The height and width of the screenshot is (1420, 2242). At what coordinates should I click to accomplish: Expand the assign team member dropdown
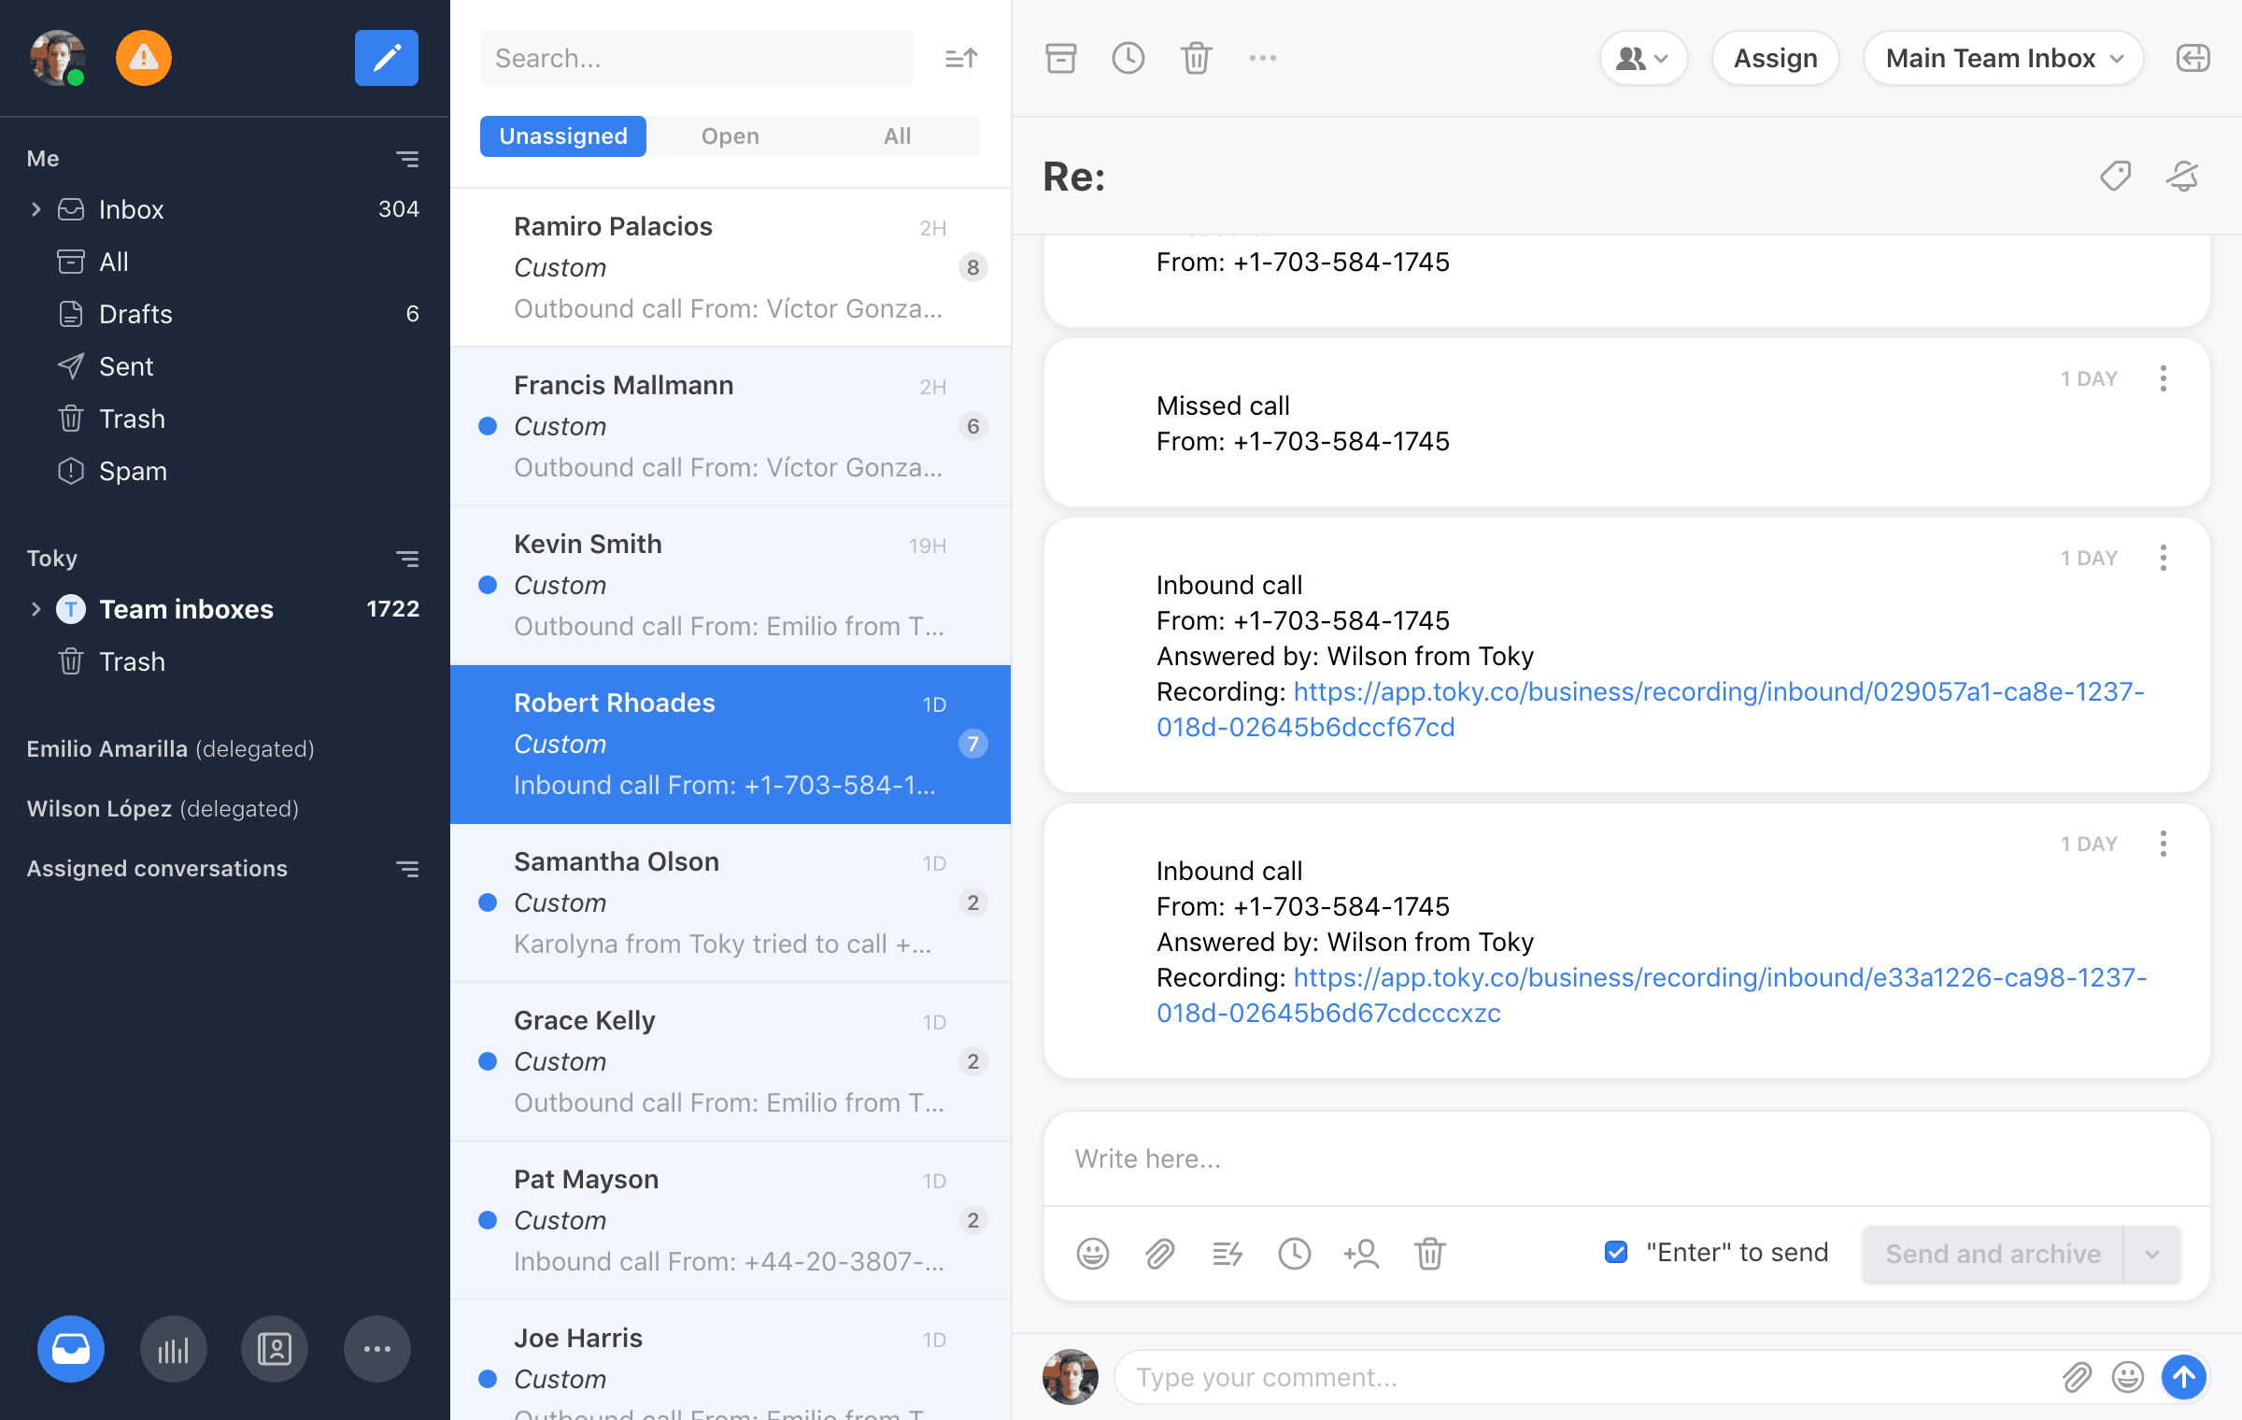pyautogui.click(x=1640, y=59)
